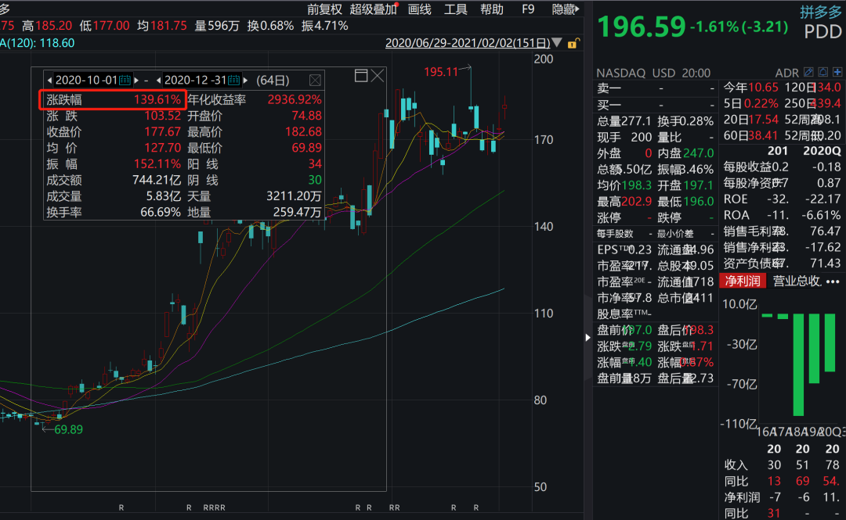Screen dimensions: 846x520
Task: Select the 营业总收 tab
Action: click(x=797, y=281)
